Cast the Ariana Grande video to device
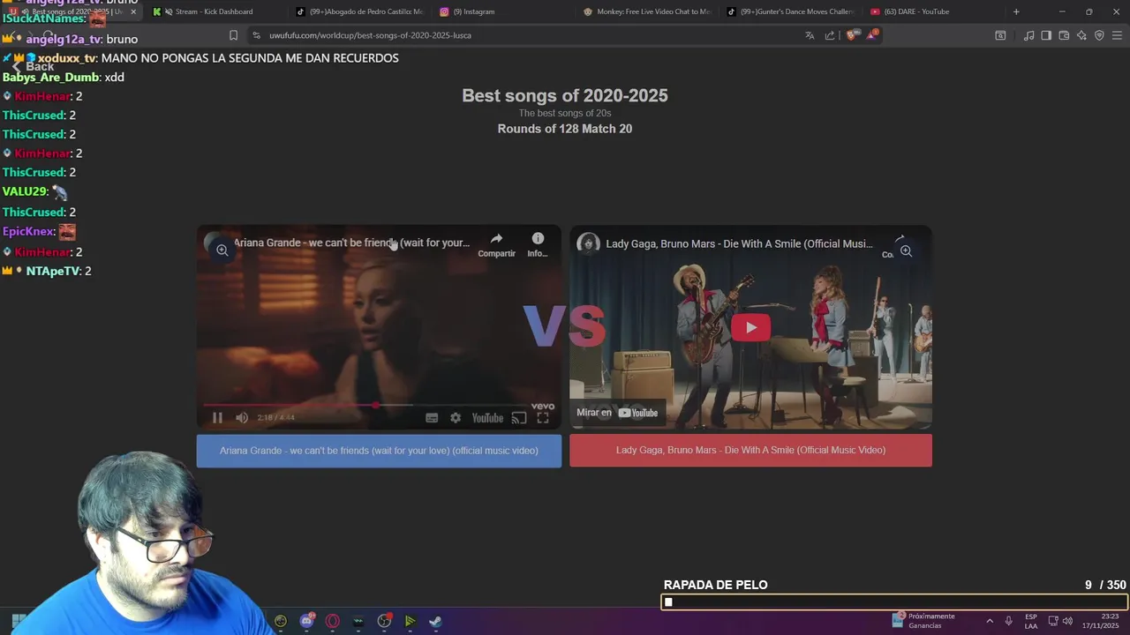The width and height of the screenshot is (1130, 635). point(519,418)
